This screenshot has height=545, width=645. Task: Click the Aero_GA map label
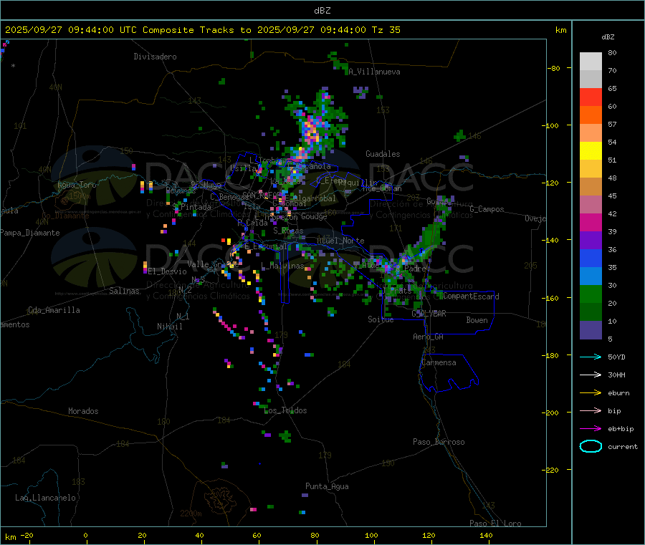(428, 337)
